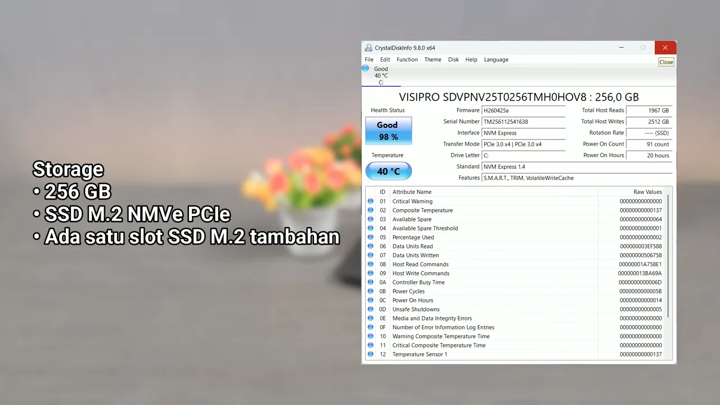
Task: Click the status orb for Data Units Written
Action: pyautogui.click(x=371, y=255)
